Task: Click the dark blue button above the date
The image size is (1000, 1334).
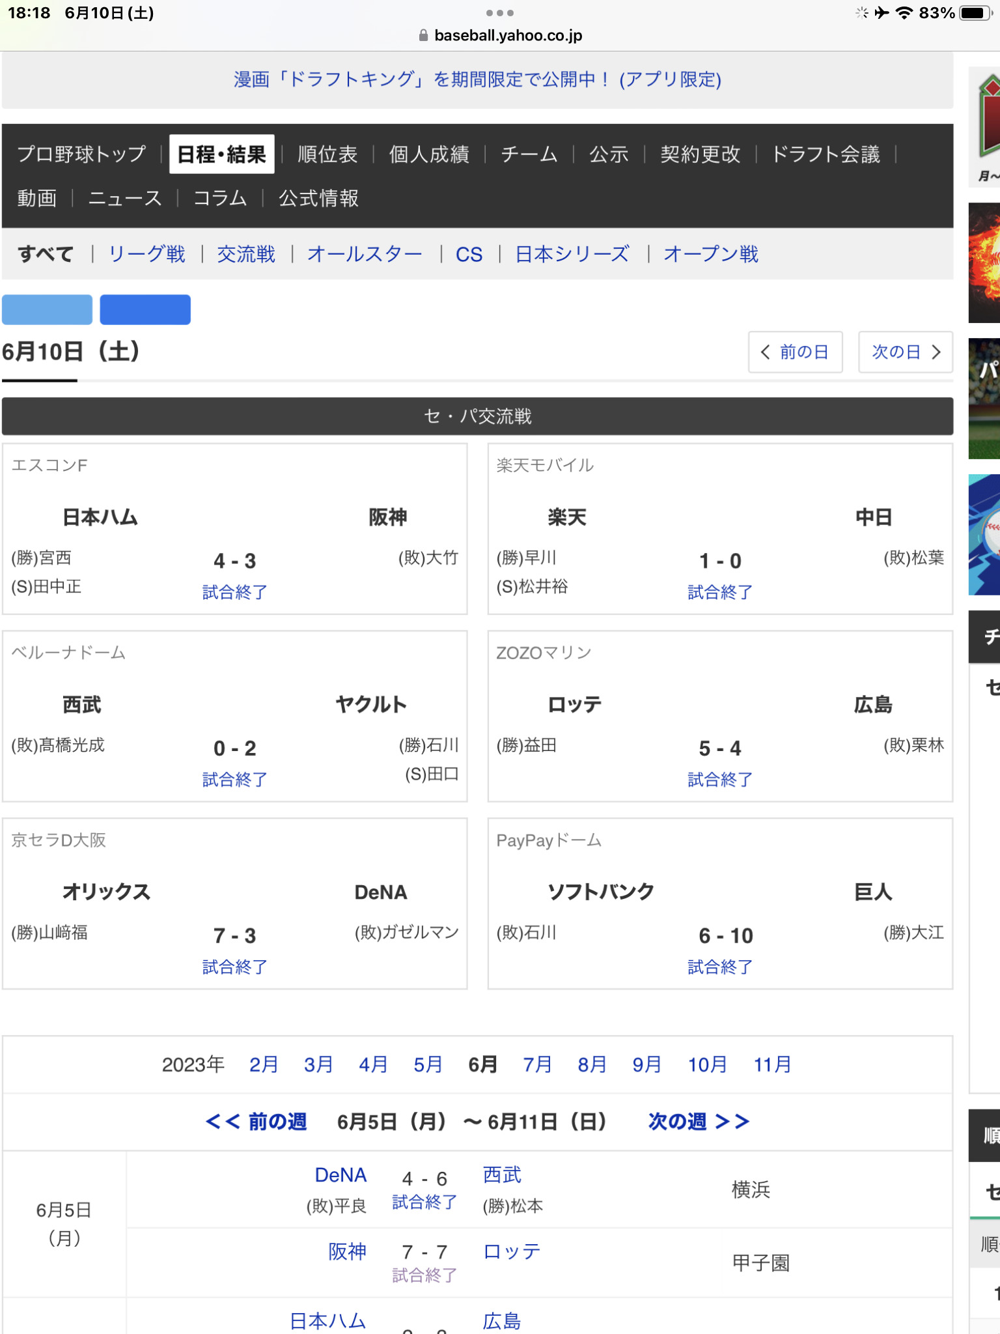Action: [145, 309]
